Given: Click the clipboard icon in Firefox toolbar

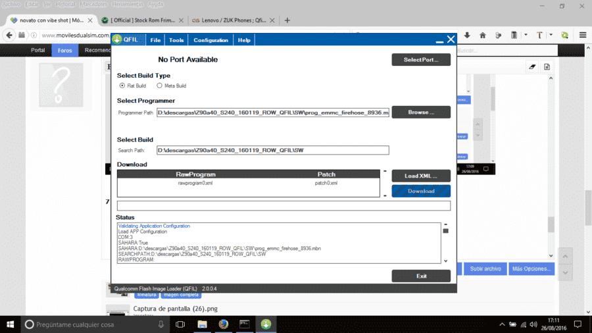Looking at the screenshot, I should coord(514,35).
